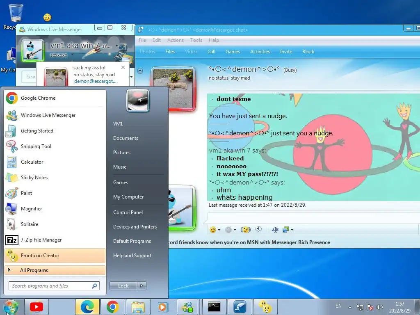
Task: Click the Start orb button
Action: [x=10, y=307]
